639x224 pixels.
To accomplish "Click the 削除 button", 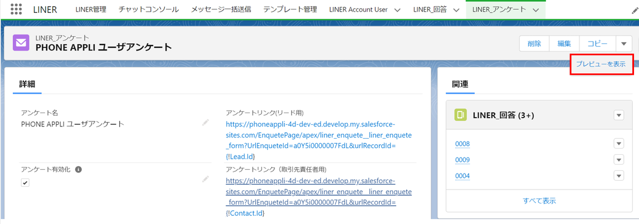I will [534, 43].
